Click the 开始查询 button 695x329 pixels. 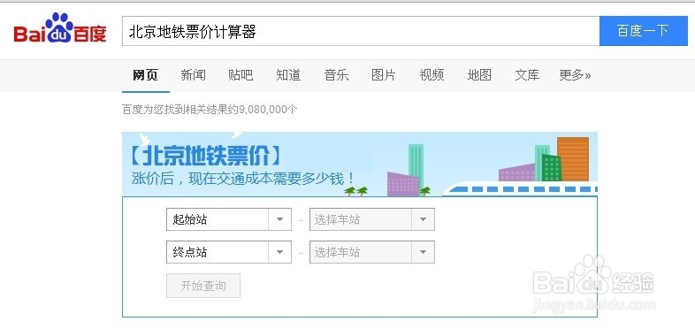tap(203, 286)
